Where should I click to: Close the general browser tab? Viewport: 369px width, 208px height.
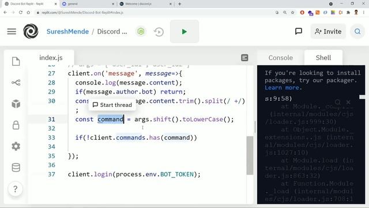(x=113, y=4)
